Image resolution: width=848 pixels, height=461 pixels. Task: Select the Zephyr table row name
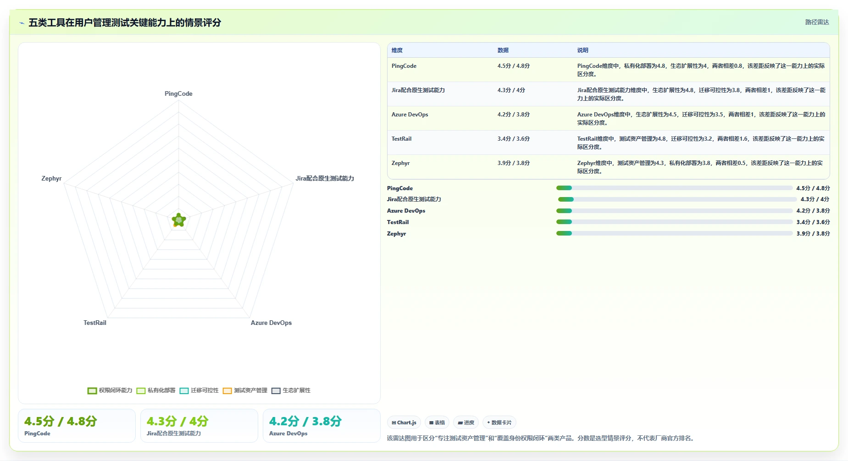pyautogui.click(x=400, y=163)
